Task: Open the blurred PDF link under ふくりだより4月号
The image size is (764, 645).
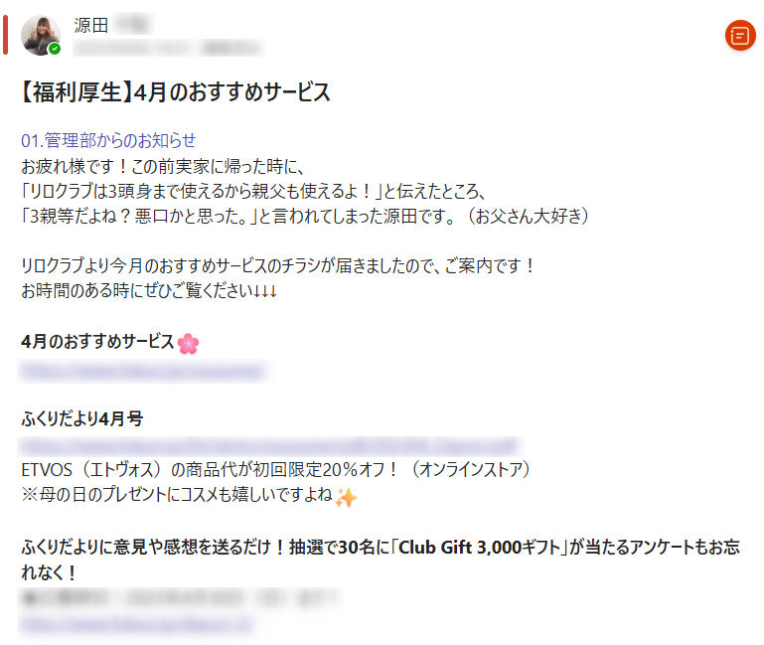Action: pos(268,445)
